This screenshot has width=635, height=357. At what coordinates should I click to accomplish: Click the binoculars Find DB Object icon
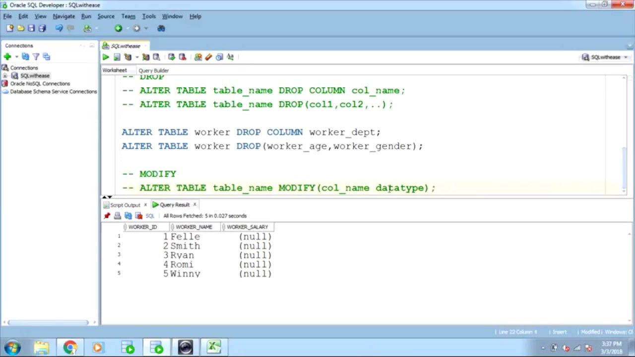click(x=161, y=28)
